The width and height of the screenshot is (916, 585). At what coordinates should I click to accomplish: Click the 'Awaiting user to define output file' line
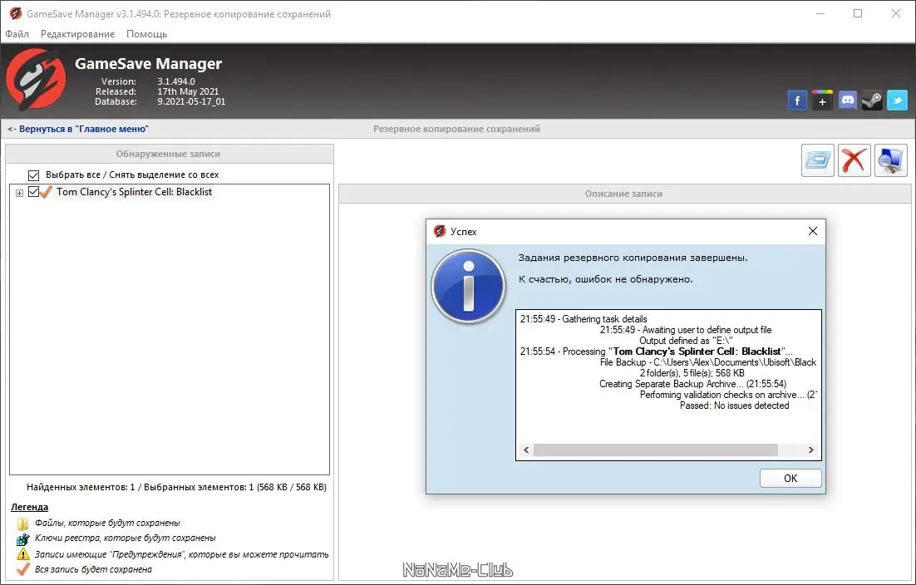[686, 330]
